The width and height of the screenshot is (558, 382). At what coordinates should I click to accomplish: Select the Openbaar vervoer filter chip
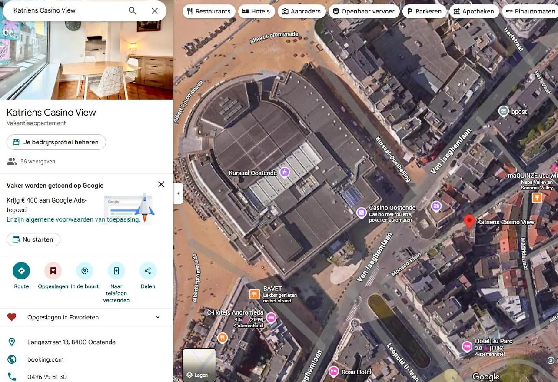point(364,11)
